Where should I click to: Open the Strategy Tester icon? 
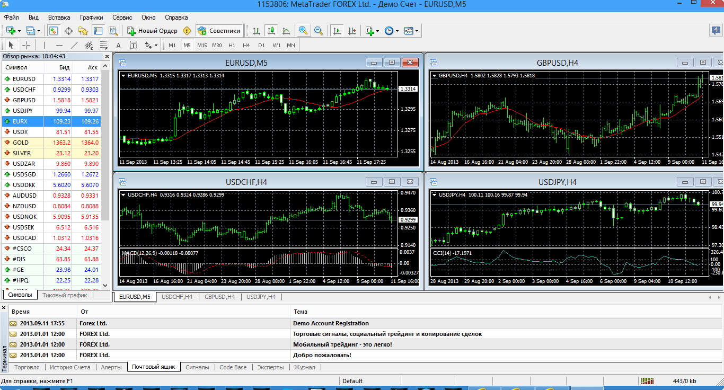click(x=113, y=31)
